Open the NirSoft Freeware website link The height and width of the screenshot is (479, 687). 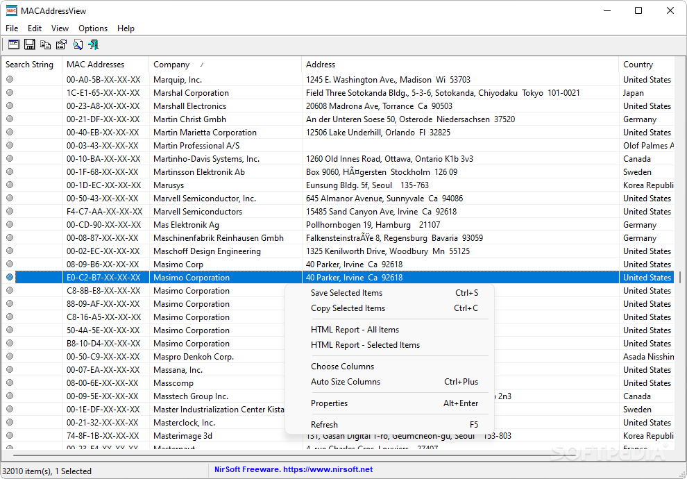294,469
